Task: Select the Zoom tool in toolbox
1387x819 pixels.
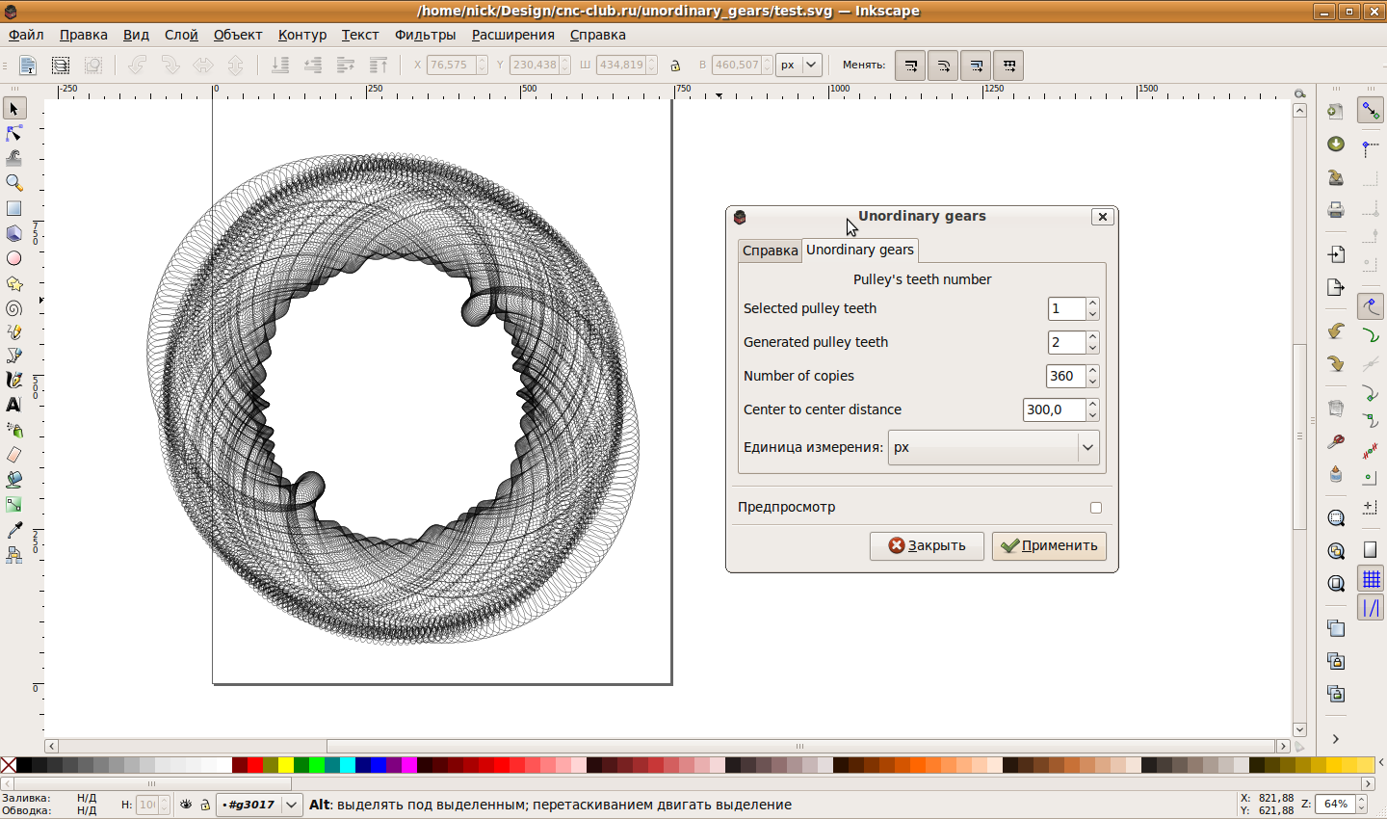Action: [x=13, y=183]
